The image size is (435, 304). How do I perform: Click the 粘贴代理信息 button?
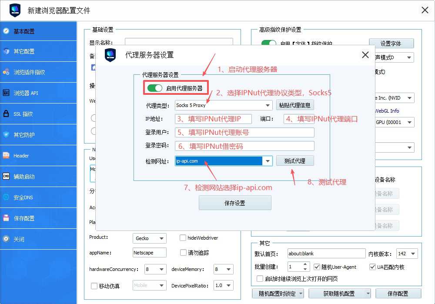(295, 105)
